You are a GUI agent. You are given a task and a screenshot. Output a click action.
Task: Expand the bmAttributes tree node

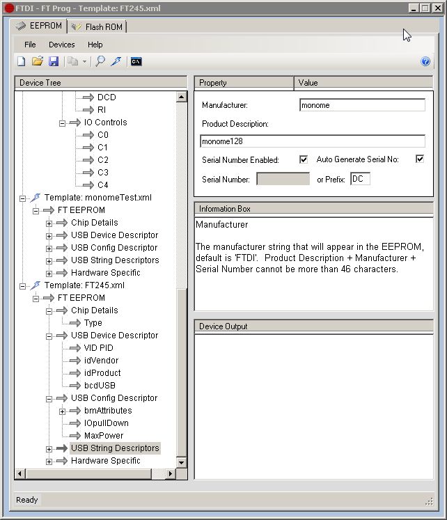62,412
